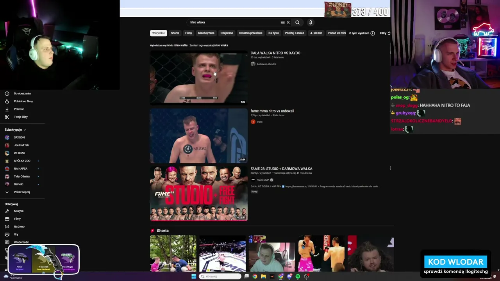
Task: Open Spotify from the taskbar
Action: pyautogui.click(x=298, y=276)
